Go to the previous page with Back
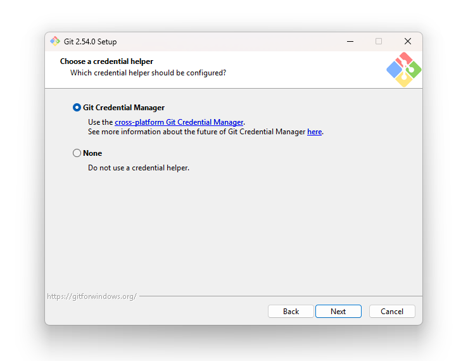This screenshot has width=468, height=361. (291, 312)
